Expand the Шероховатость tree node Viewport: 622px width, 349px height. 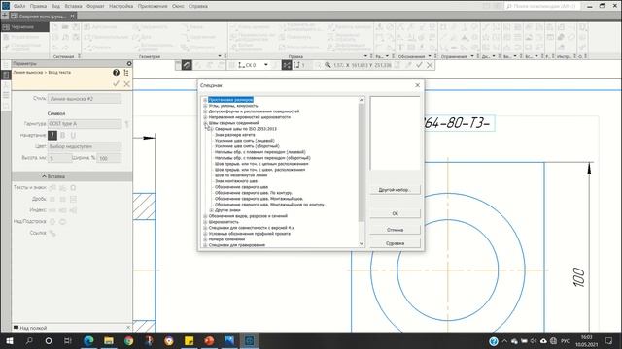(x=205, y=222)
